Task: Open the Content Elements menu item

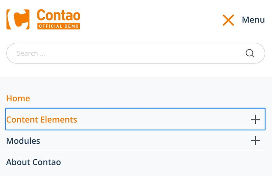Action: 42,120
